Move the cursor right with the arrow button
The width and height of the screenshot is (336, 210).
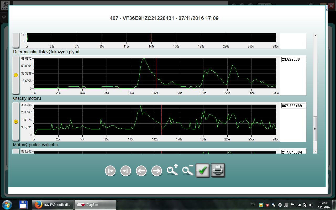[x=157, y=171]
